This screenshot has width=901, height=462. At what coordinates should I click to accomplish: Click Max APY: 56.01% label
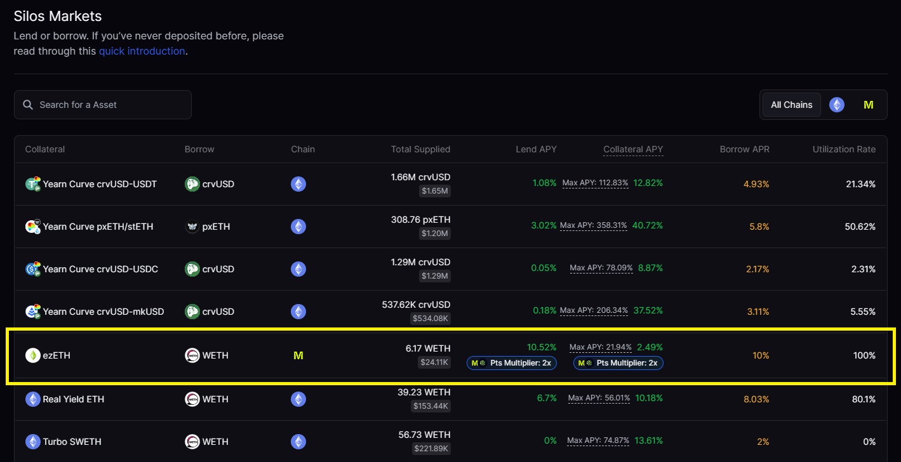(x=599, y=398)
